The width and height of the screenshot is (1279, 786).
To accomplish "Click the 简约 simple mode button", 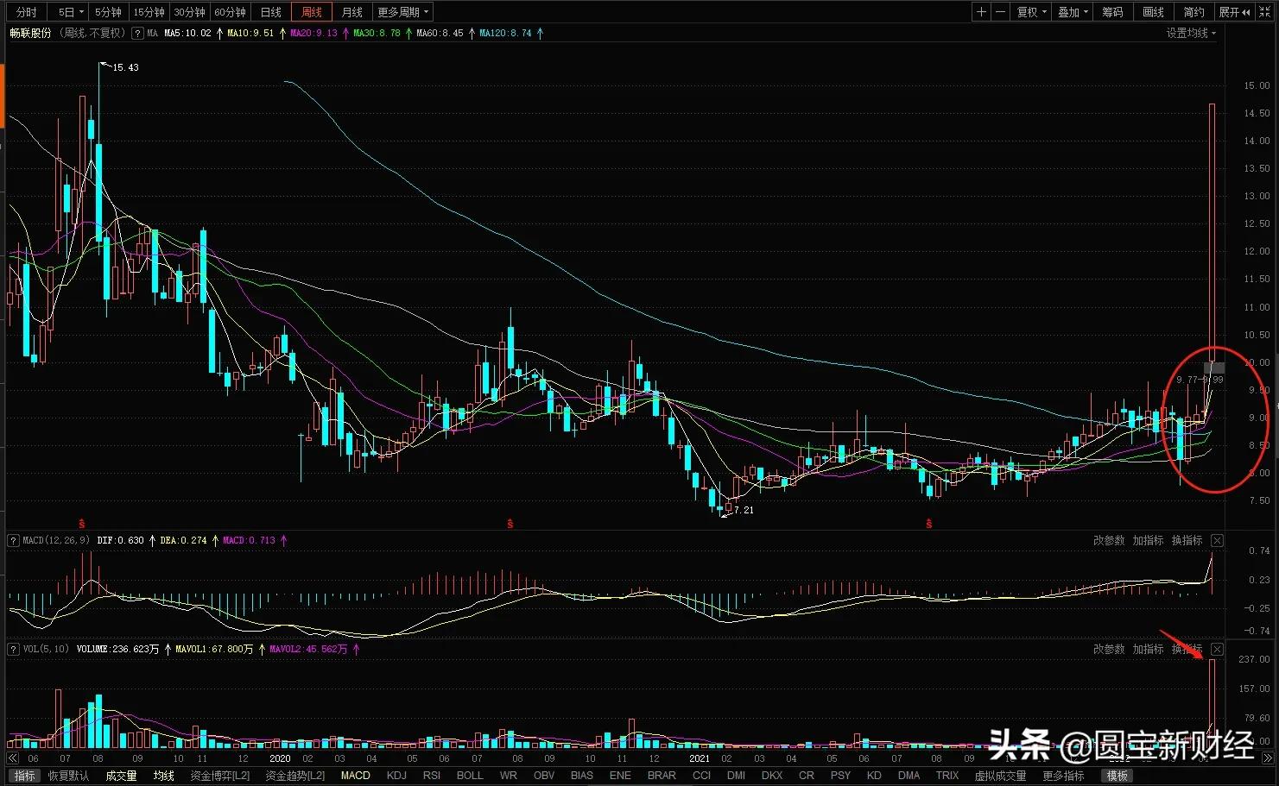I will (x=1194, y=12).
